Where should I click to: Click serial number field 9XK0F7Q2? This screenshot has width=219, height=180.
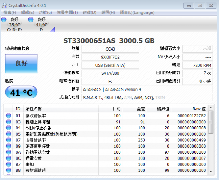click(x=110, y=57)
